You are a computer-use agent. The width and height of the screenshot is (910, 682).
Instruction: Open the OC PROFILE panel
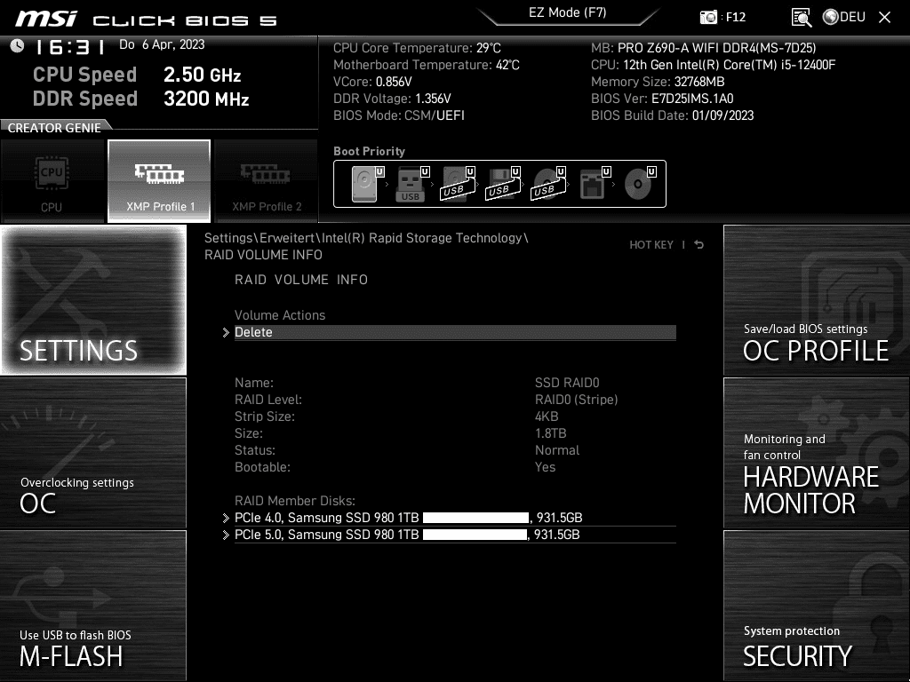coord(817,300)
